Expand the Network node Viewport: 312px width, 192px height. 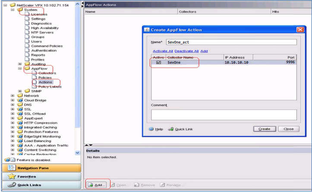point(13,96)
